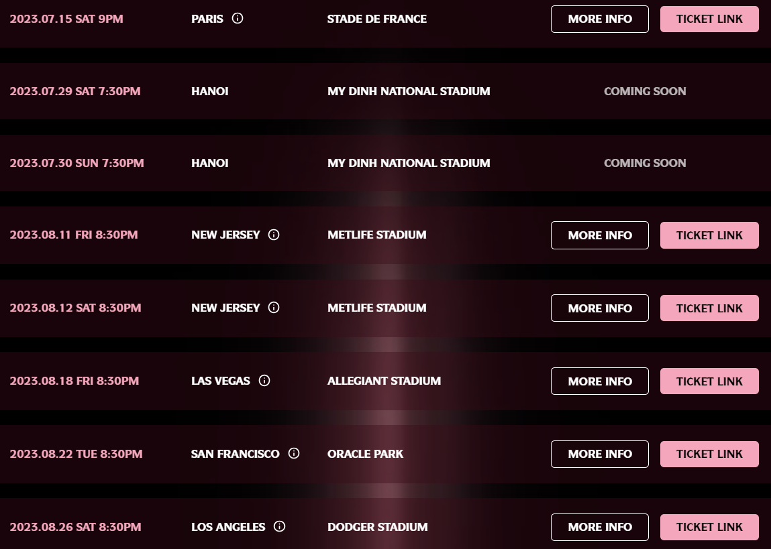Open TICKET LINK for the Paris concert

coord(709,19)
